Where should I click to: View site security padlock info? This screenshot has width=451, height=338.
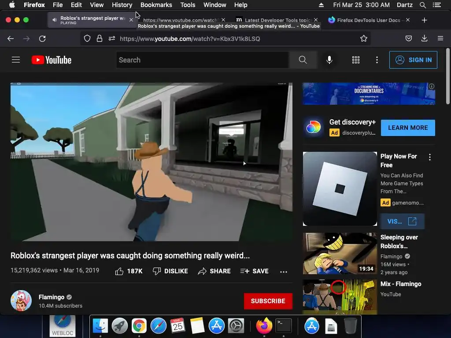100,39
